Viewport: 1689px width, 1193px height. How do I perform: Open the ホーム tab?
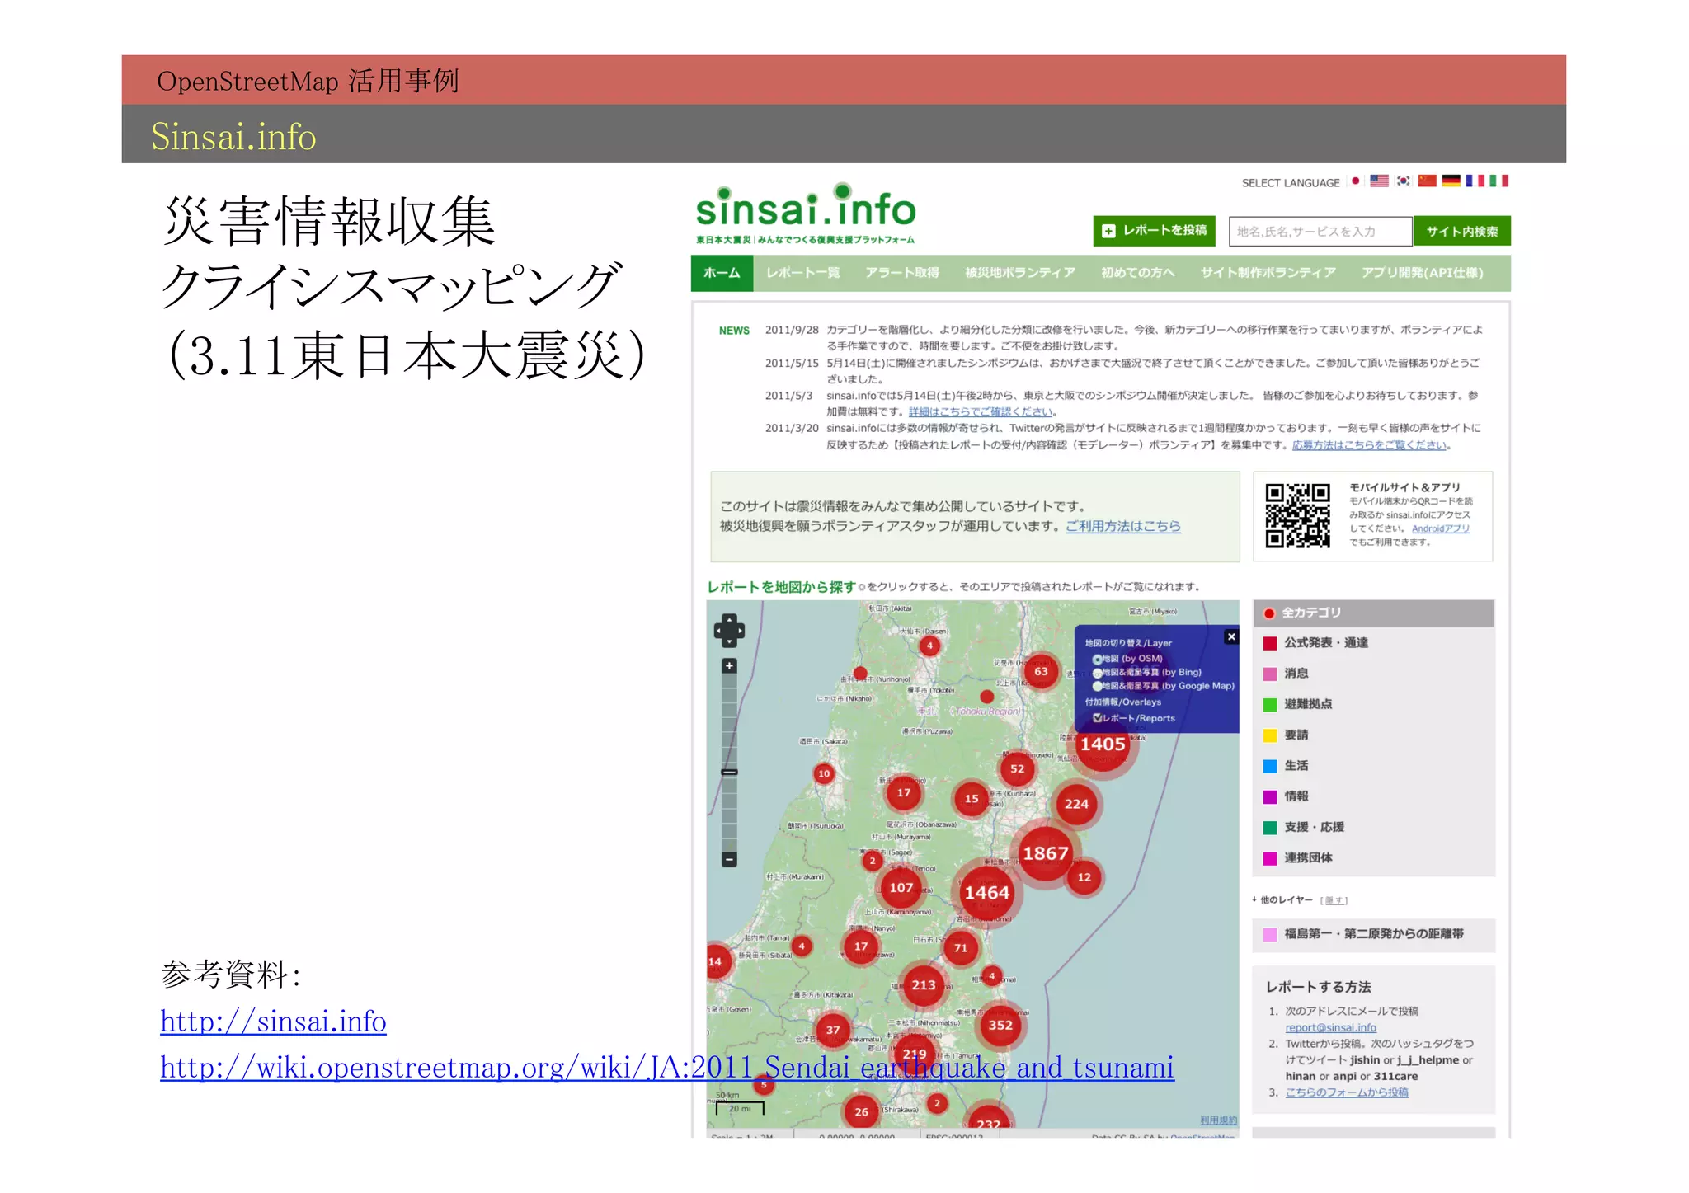pyautogui.click(x=722, y=273)
